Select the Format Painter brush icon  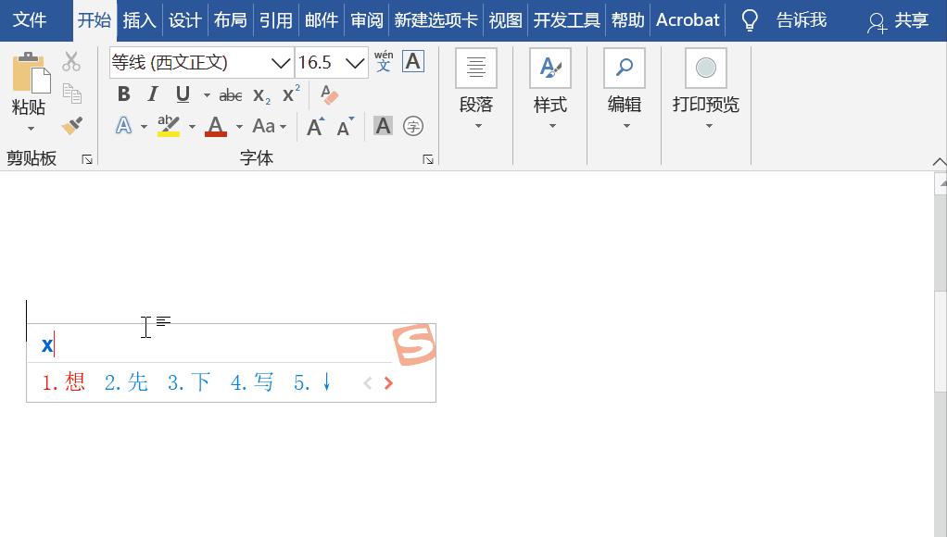point(71,124)
